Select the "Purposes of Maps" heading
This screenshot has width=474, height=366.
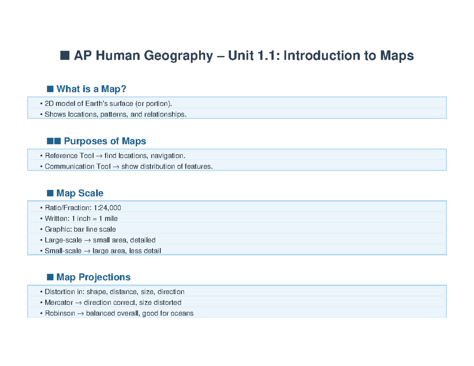click(x=105, y=141)
